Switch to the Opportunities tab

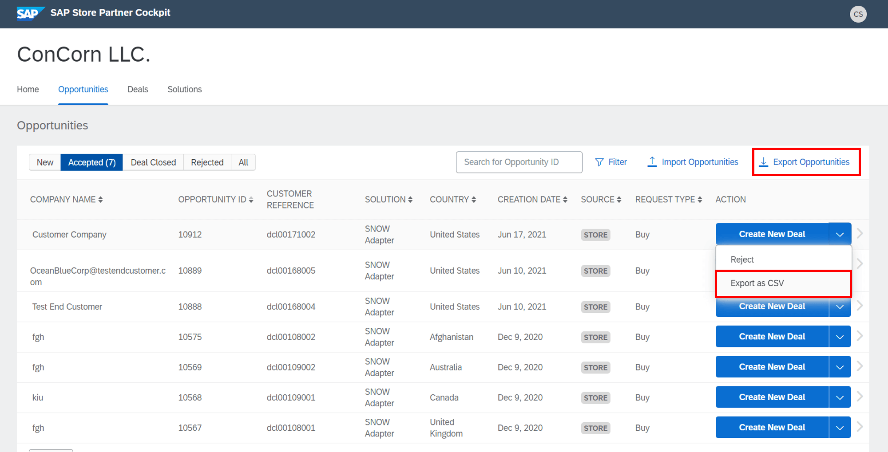point(83,89)
